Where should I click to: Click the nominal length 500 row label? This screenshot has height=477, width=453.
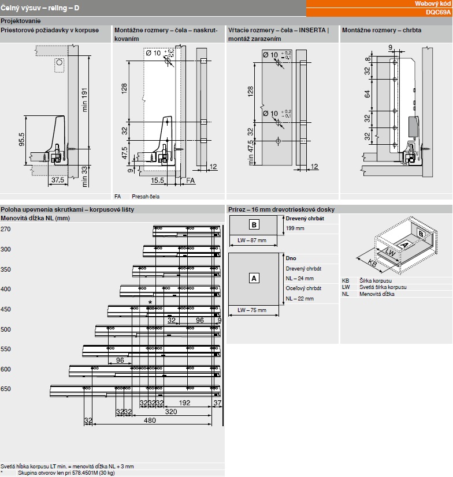[x=6, y=329]
